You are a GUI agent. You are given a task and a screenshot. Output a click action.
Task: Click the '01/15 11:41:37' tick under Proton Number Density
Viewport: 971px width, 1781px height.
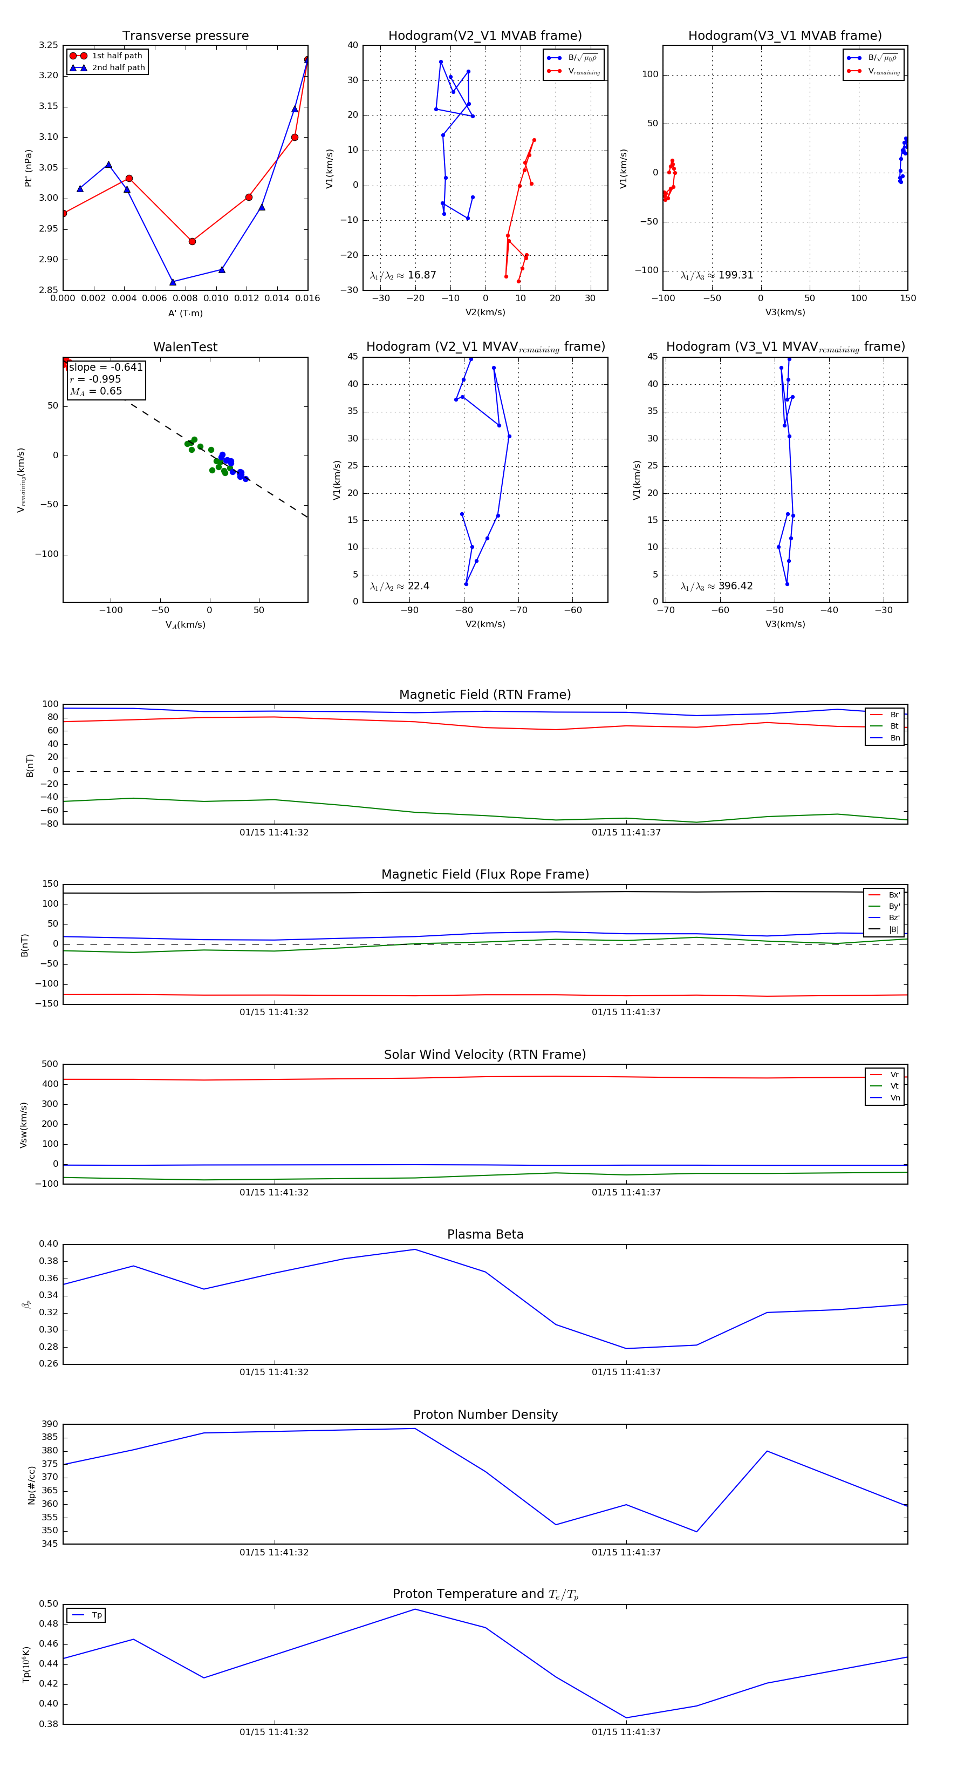pos(626,1552)
